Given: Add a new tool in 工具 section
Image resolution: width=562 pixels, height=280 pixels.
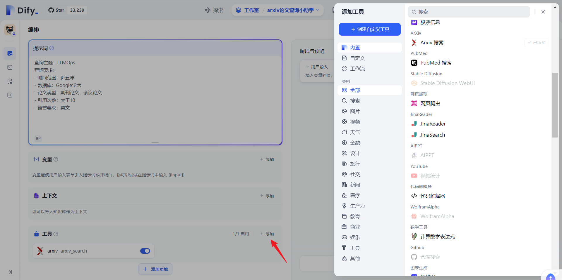Looking at the screenshot, I should pos(267,234).
